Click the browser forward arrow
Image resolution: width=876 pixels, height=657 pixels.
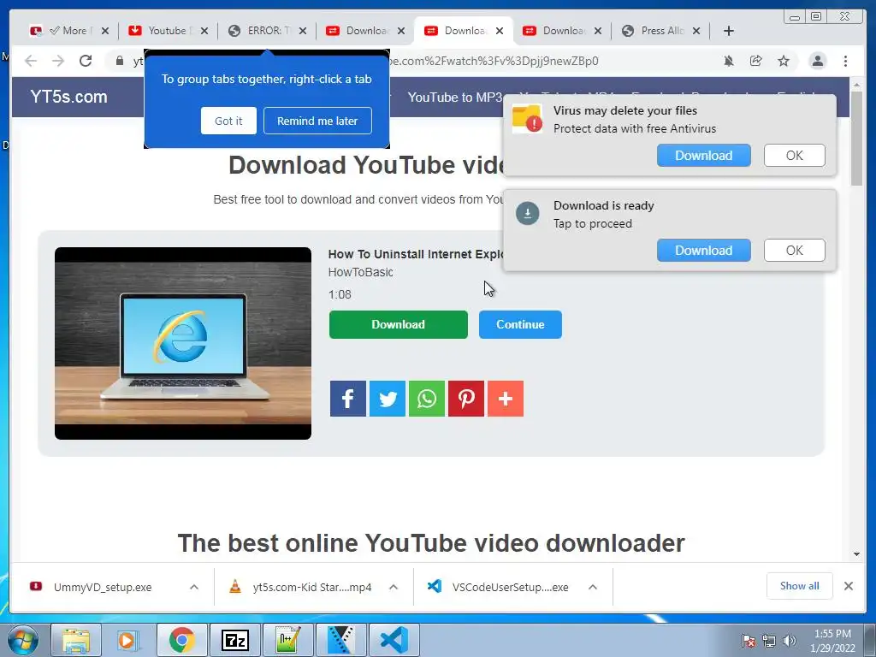[58, 61]
